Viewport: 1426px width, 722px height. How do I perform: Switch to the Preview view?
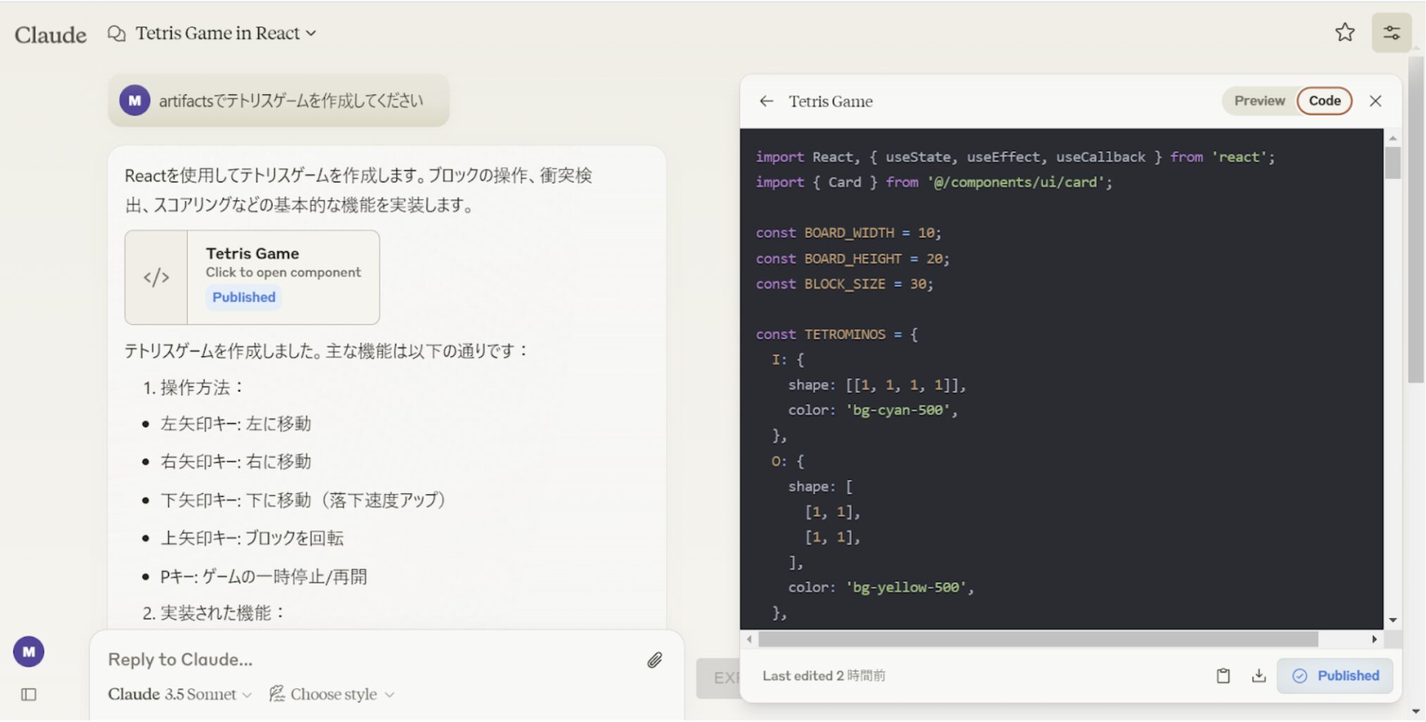[x=1259, y=101]
